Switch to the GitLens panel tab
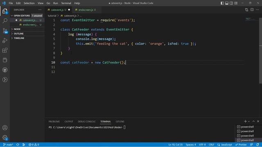Screen dimensions: 262x147 [120, 122]
